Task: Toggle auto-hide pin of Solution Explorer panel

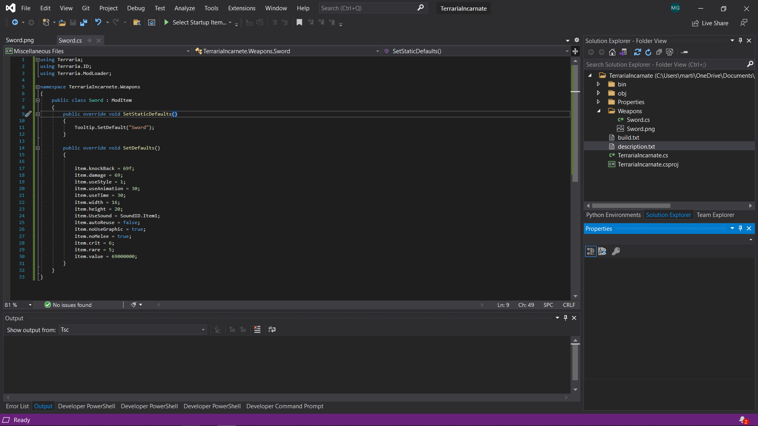Action: point(741,41)
